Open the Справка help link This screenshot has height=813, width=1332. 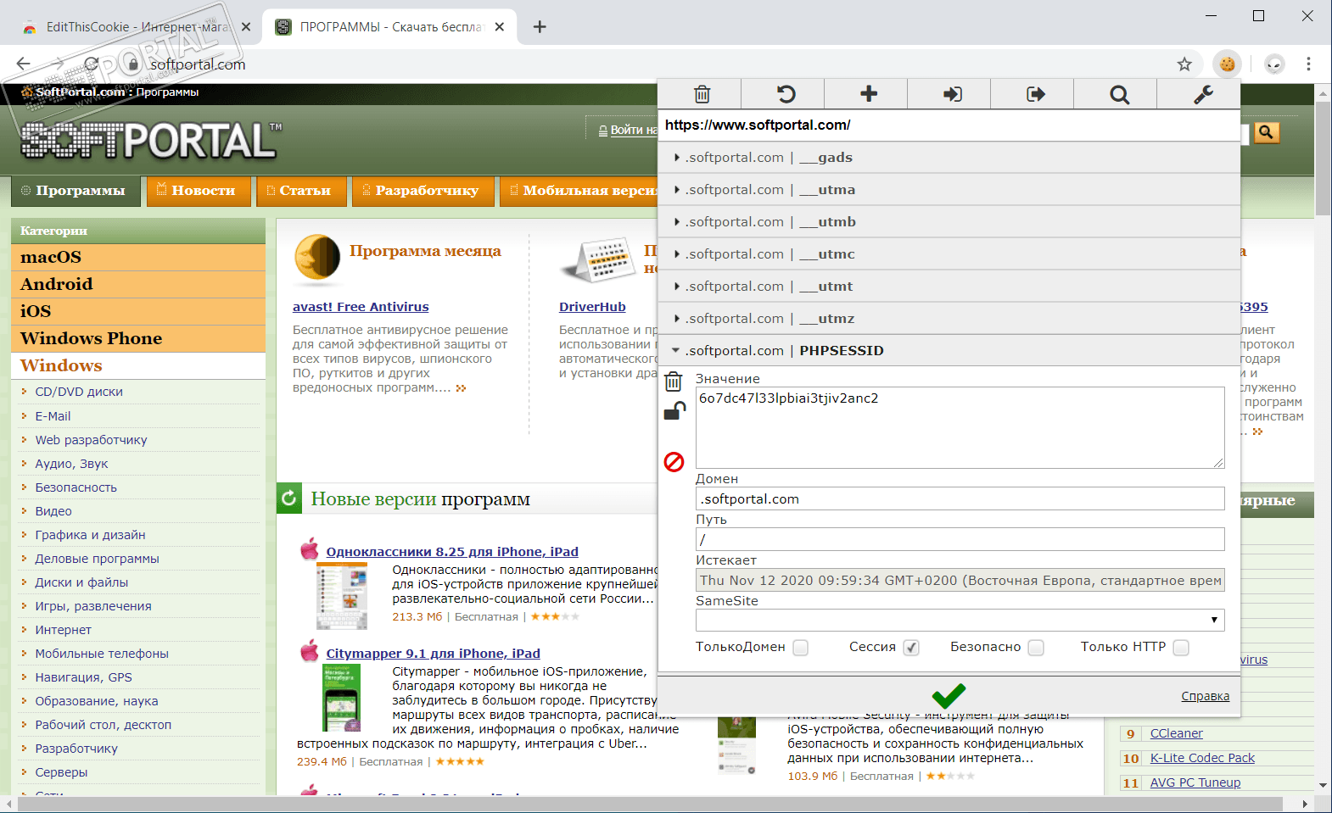pos(1205,696)
